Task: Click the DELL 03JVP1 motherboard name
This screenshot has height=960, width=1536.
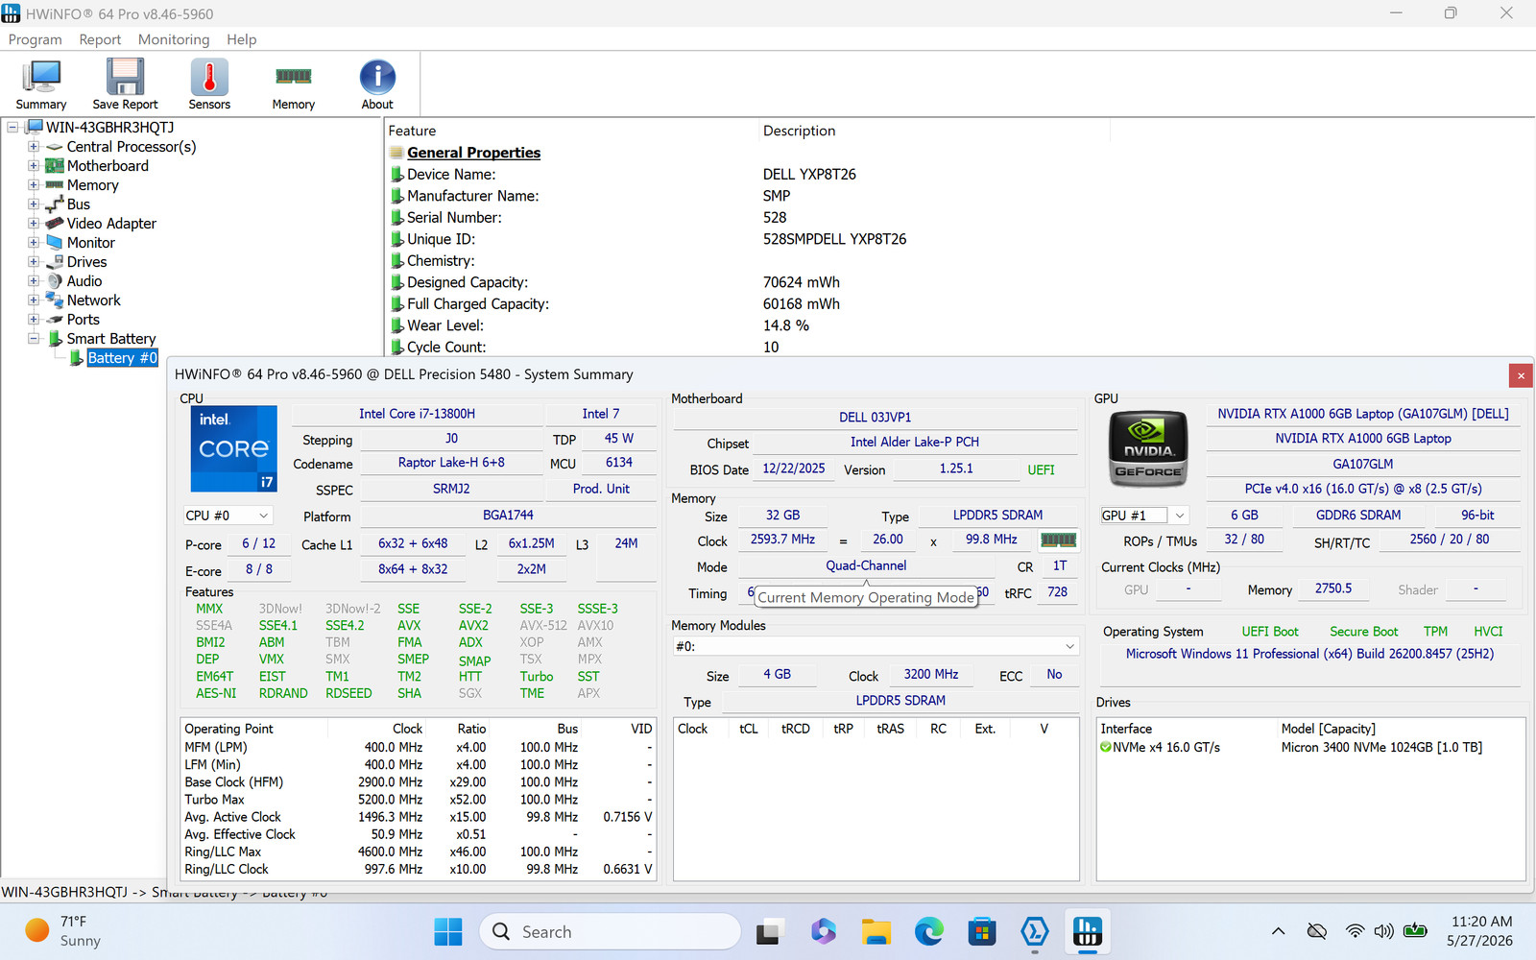Action: click(x=875, y=418)
